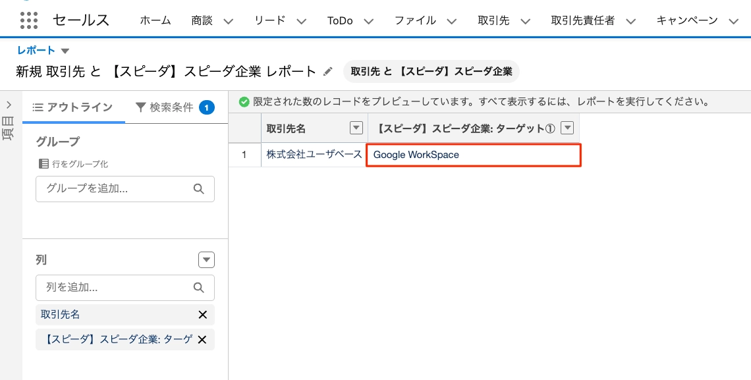Click search icon in グループを追加 field
The height and width of the screenshot is (380, 751).
pyautogui.click(x=199, y=189)
